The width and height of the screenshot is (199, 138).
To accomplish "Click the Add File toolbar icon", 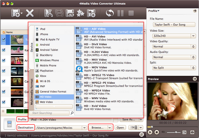I will (16, 13).
